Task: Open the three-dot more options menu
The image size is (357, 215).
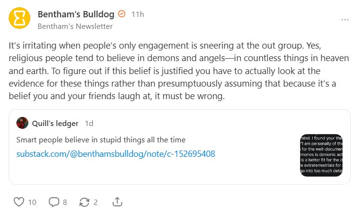Action: point(344,20)
